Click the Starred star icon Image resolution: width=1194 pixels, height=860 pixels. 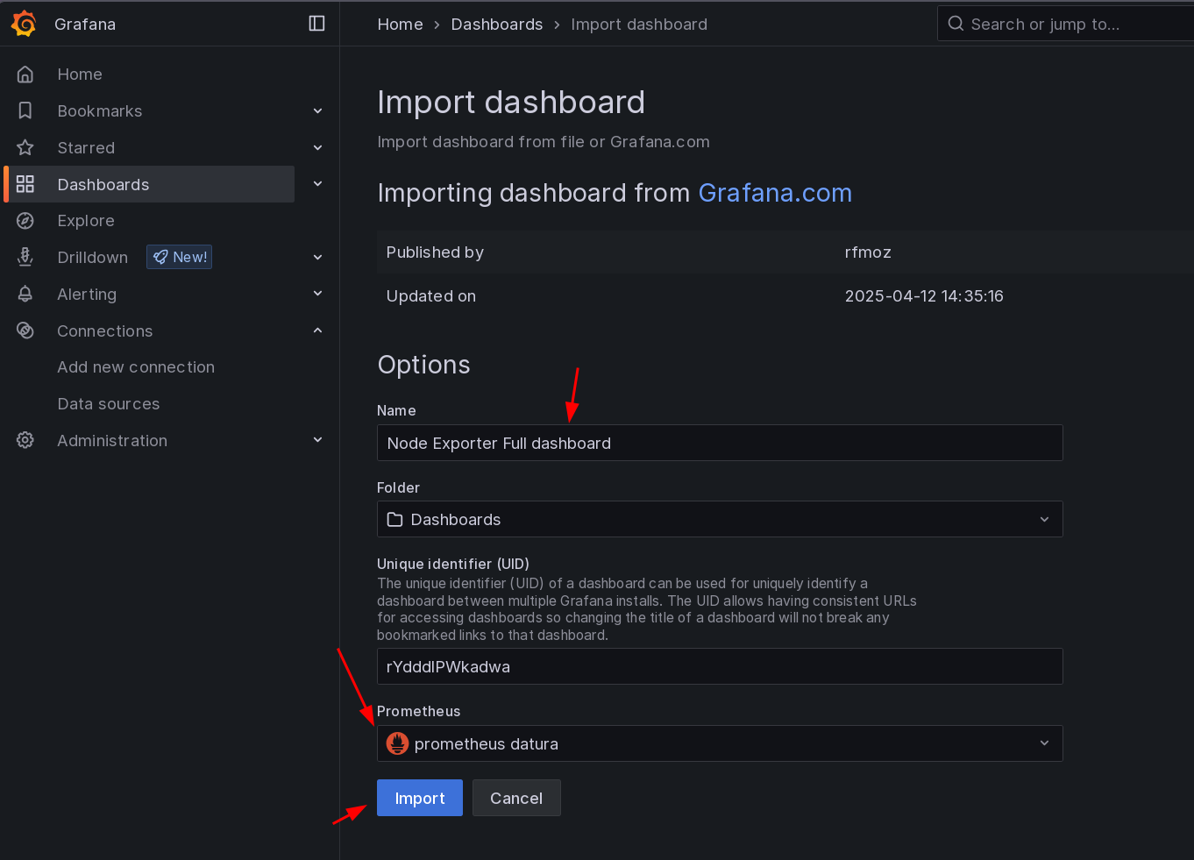[25, 148]
